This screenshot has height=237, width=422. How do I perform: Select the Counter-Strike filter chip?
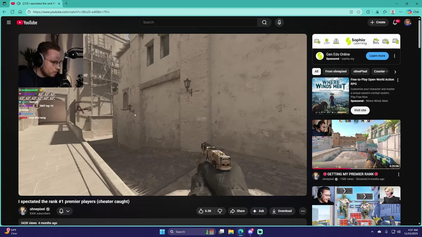coord(381,71)
